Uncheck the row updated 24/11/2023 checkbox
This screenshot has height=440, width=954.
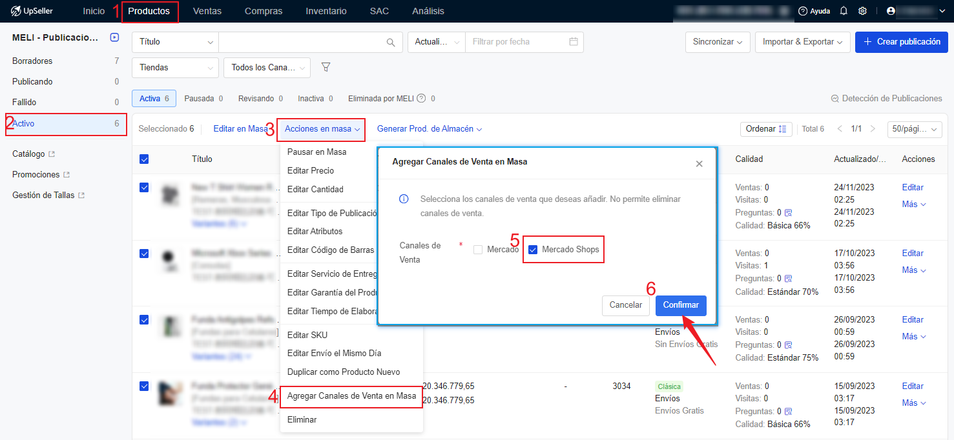pyautogui.click(x=144, y=188)
